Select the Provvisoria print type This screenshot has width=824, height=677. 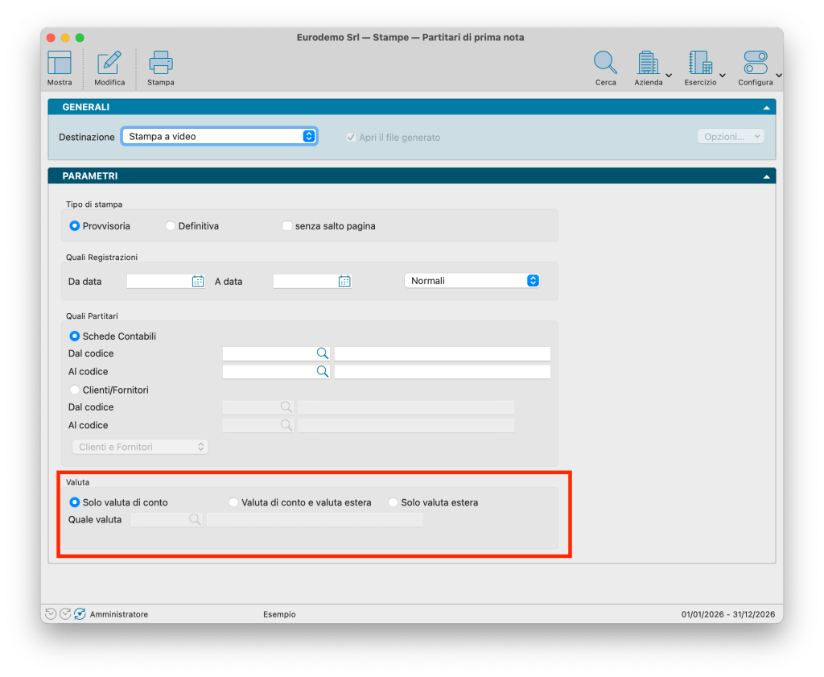pyautogui.click(x=75, y=226)
